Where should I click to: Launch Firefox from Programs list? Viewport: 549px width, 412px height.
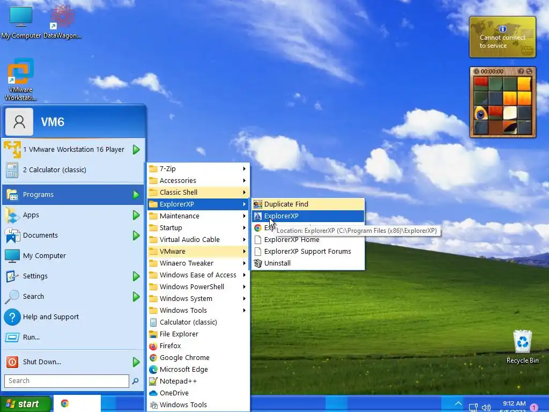point(198,346)
